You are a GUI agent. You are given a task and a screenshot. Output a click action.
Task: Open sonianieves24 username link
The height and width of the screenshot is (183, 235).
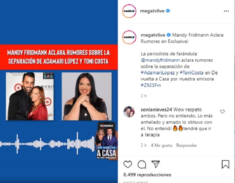(156, 110)
